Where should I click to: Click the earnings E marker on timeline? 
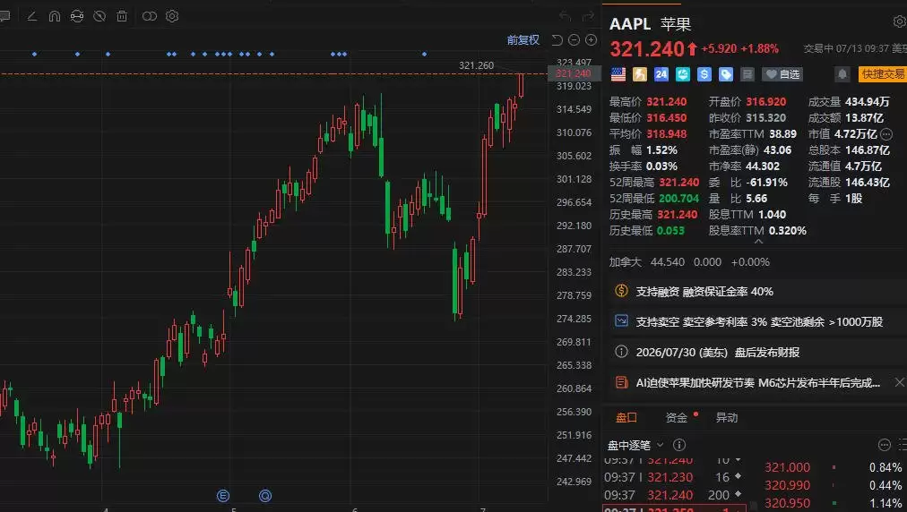click(x=223, y=496)
